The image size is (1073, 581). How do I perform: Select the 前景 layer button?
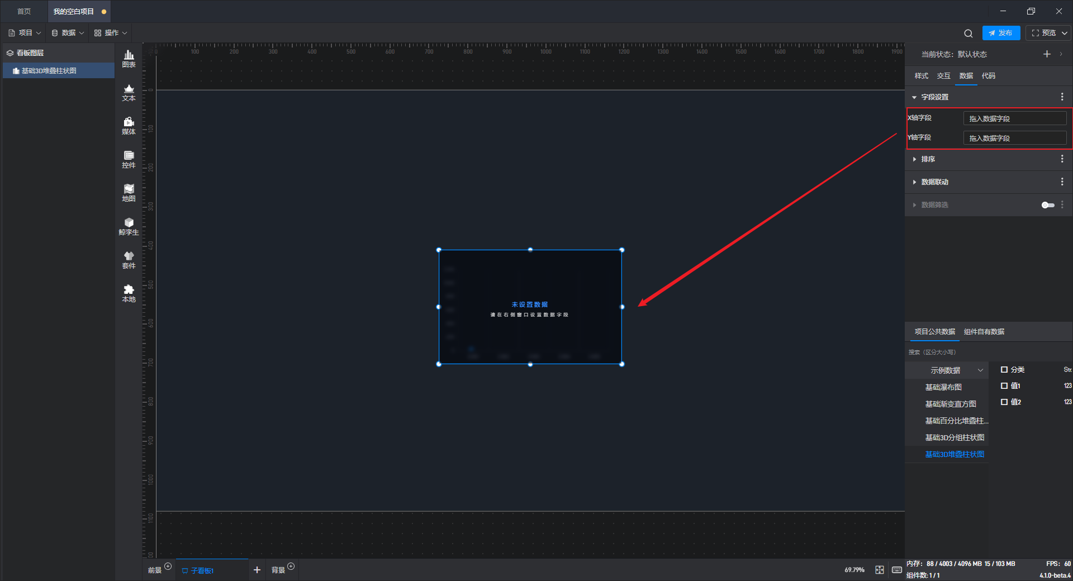pyautogui.click(x=154, y=570)
